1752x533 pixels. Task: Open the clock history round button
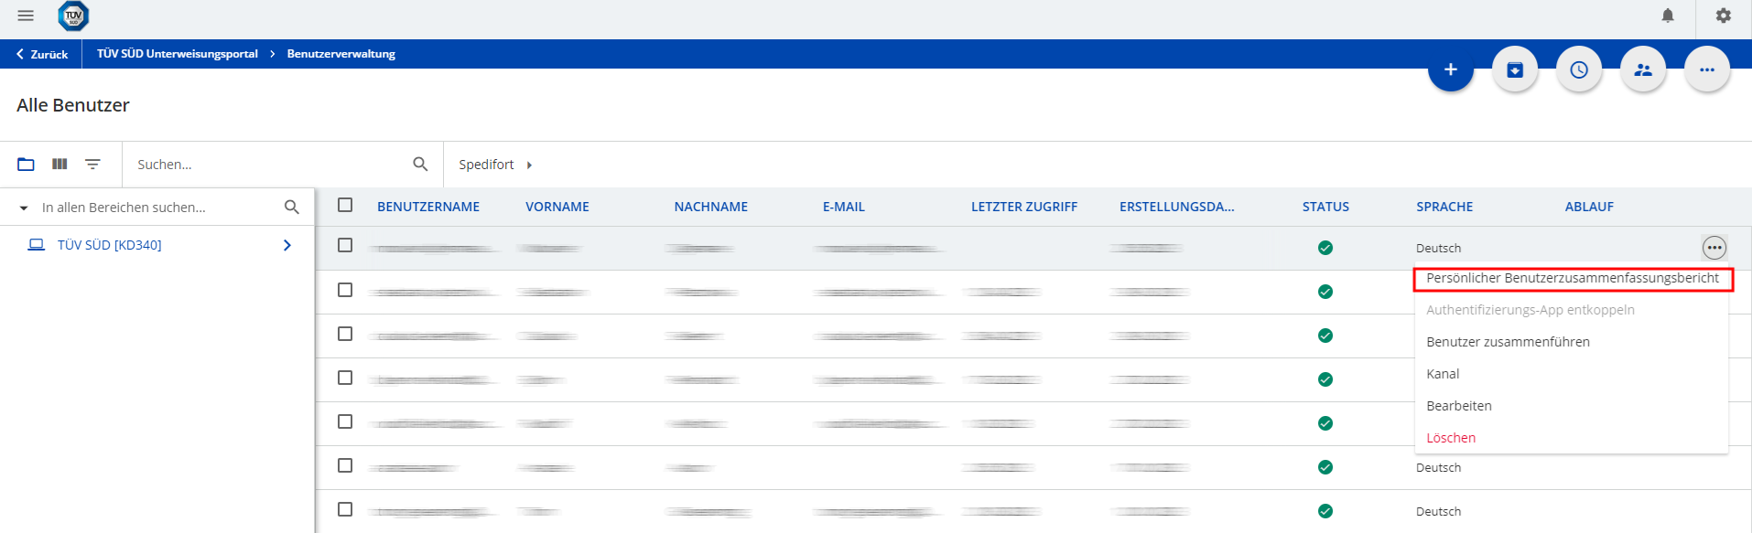click(1579, 69)
